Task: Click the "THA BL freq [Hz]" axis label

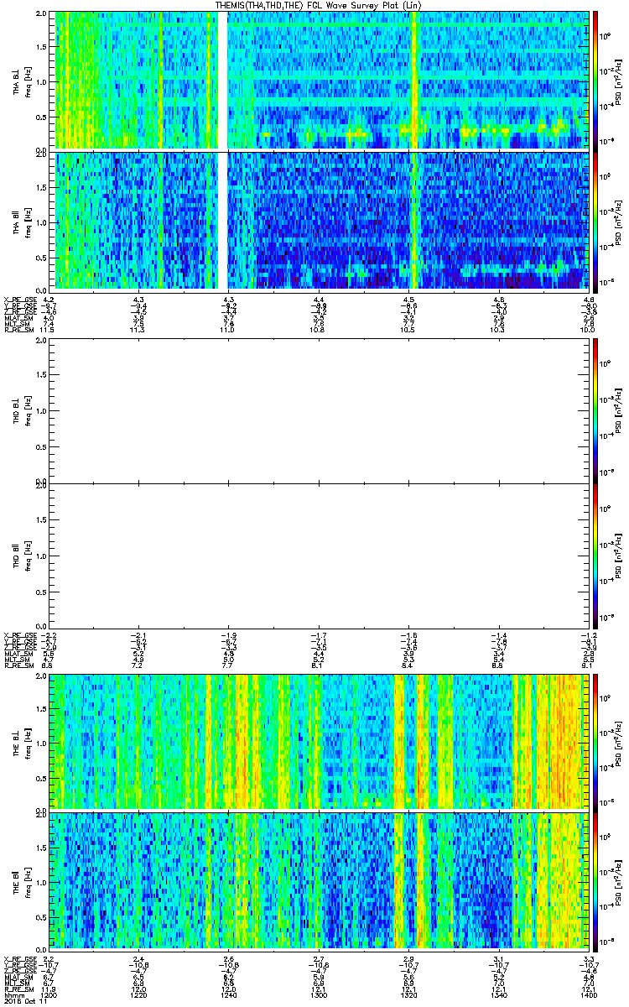Action: point(23,81)
